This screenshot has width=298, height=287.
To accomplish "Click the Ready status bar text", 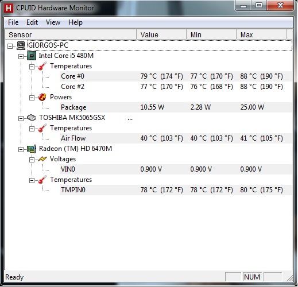I will (14, 277).
